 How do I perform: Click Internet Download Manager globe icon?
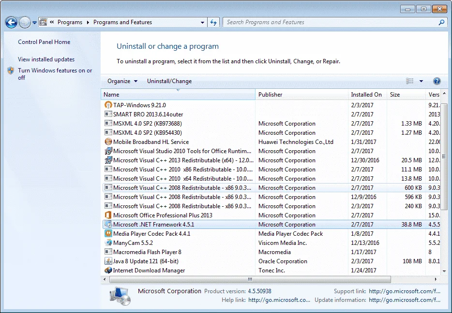tap(108, 270)
